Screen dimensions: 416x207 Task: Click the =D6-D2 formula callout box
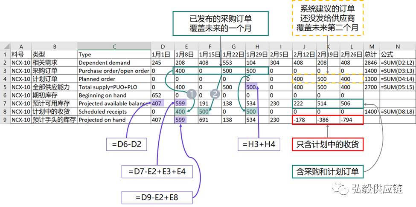pyautogui.click(x=125, y=145)
